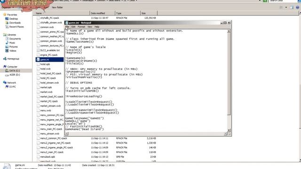
Task: Select hotel.xwb file
Action: coord(45,69)
